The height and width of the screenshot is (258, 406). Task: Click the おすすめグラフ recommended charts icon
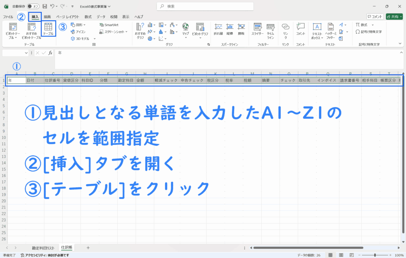pyautogui.click(x=140, y=30)
